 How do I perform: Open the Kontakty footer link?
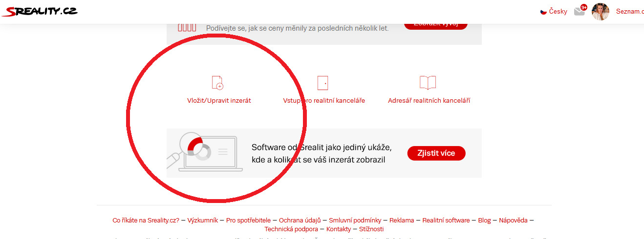pyautogui.click(x=339, y=229)
